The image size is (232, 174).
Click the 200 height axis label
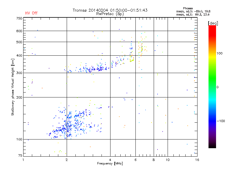[19, 97]
